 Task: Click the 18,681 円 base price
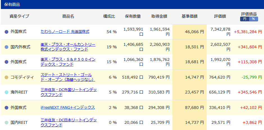pyautogui.click(x=194, y=62)
